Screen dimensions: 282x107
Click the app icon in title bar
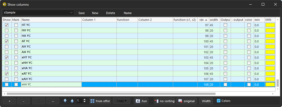pyautogui.click(x=5, y=4)
